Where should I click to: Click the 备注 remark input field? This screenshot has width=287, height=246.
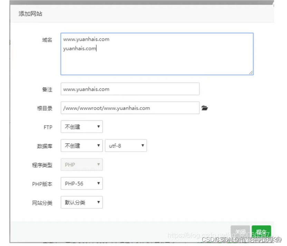[x=130, y=89]
